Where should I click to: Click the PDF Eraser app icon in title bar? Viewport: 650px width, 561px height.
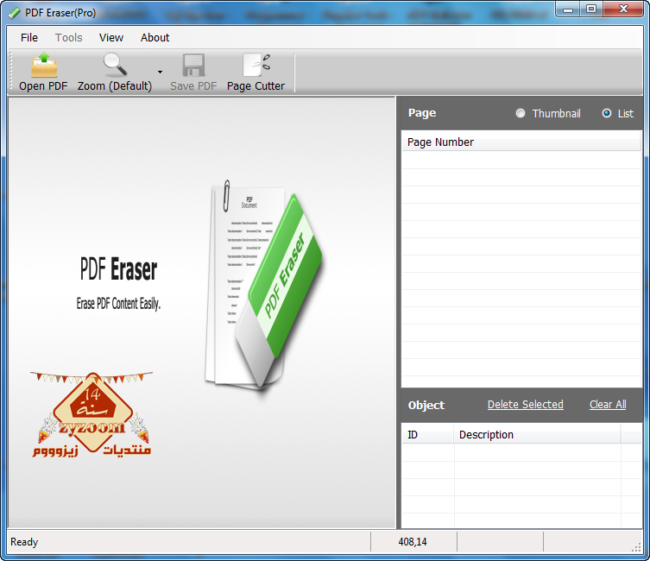click(x=14, y=13)
